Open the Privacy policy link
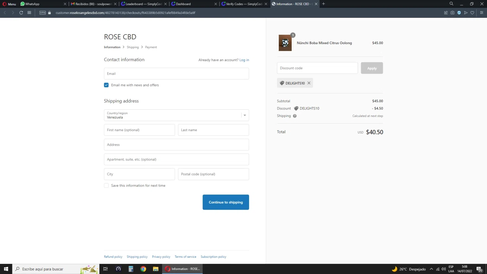Image resolution: width=487 pixels, height=274 pixels. [x=161, y=257]
